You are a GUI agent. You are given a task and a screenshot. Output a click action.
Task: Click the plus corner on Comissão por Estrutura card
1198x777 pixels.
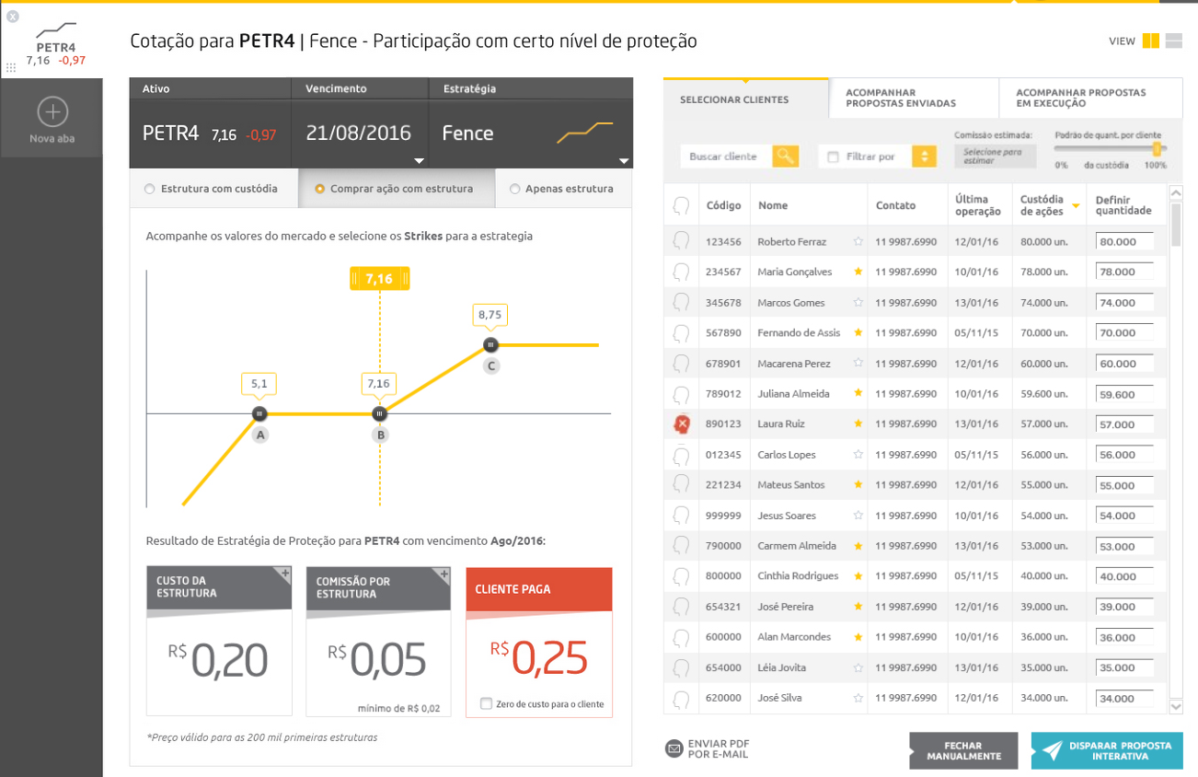click(444, 574)
